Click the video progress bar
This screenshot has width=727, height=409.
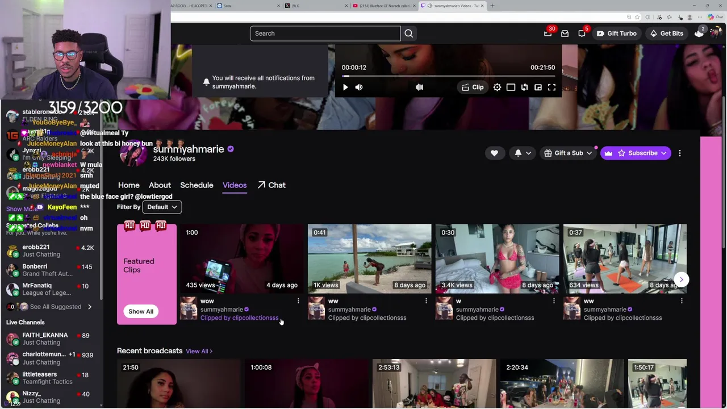click(x=448, y=76)
